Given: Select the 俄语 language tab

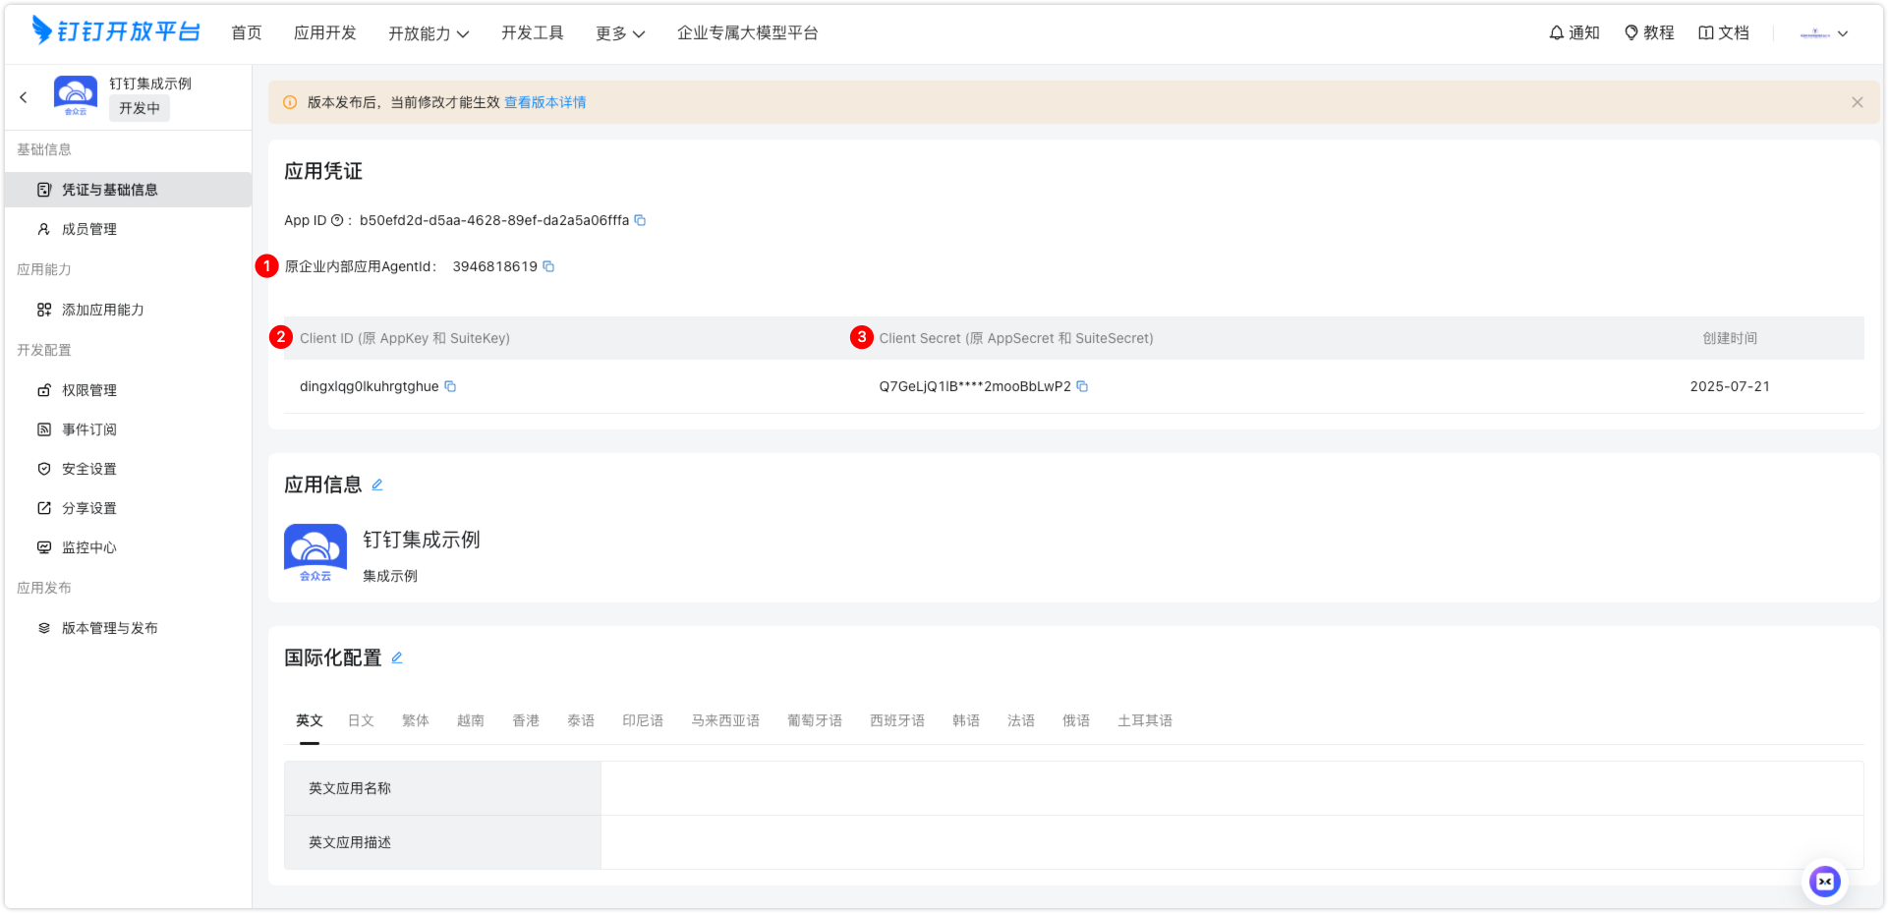Looking at the screenshot, I should tap(1076, 720).
